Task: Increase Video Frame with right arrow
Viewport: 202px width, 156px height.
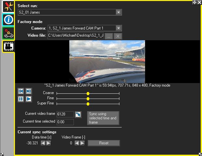Action: point(82,143)
